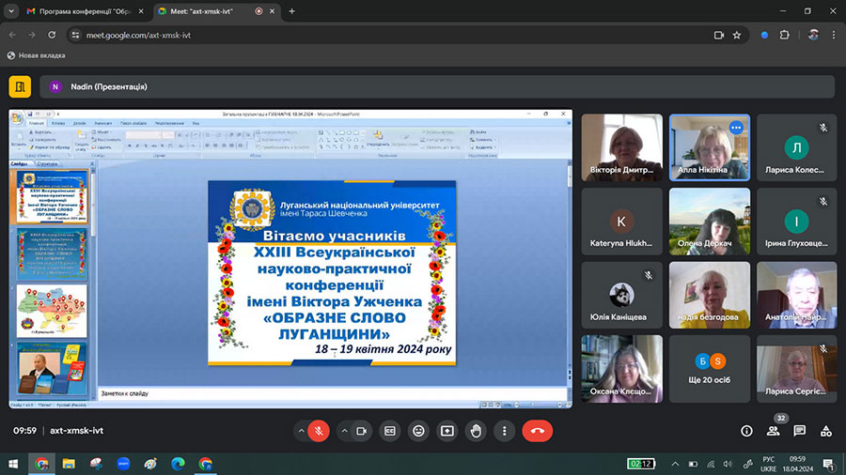This screenshot has height=475, width=846.
Task: Toggle the camera button in Meet
Action: [361, 431]
